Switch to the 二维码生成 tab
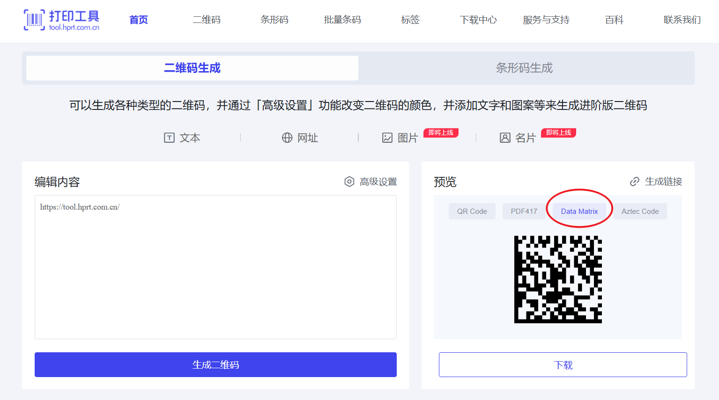719x400 pixels. click(192, 68)
